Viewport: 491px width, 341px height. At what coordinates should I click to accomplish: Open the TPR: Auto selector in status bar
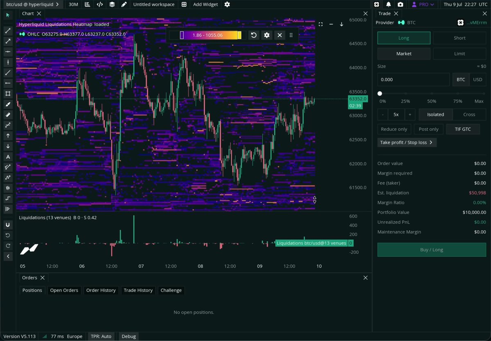(x=101, y=337)
